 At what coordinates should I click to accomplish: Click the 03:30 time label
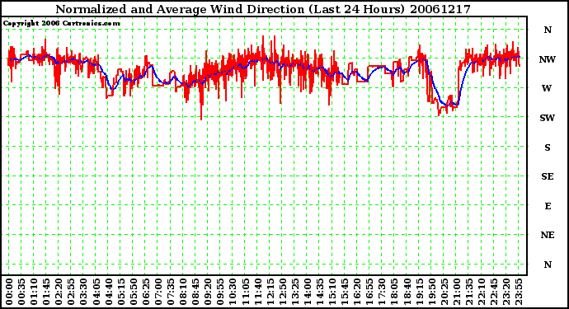(83, 292)
